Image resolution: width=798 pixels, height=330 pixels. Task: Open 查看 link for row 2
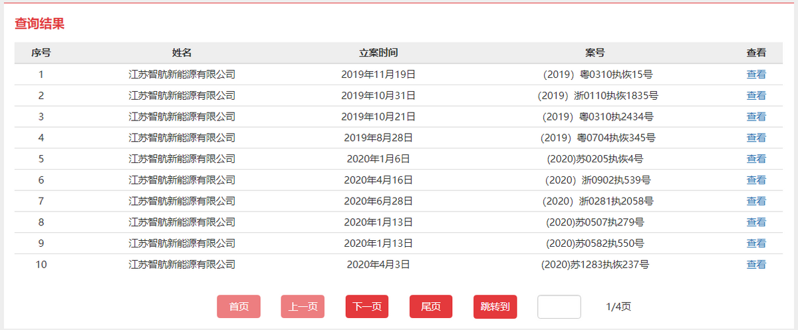click(756, 96)
